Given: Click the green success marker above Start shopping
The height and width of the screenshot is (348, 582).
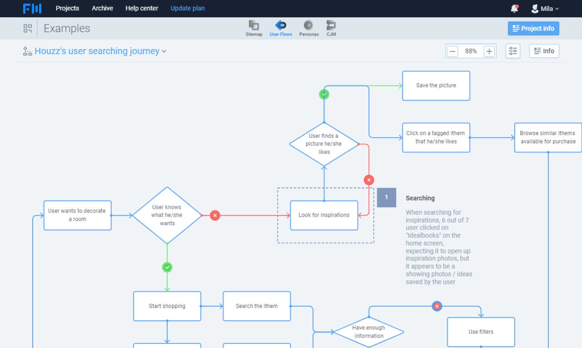Looking at the screenshot, I should point(167,267).
